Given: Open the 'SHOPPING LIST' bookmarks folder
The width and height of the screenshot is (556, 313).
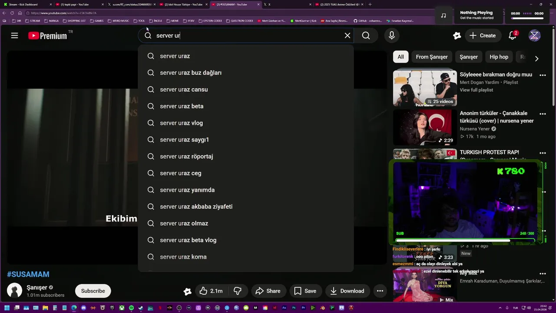Looking at the screenshot, I should pos(74,21).
